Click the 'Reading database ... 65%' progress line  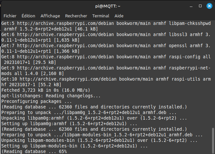coord(34,151)
